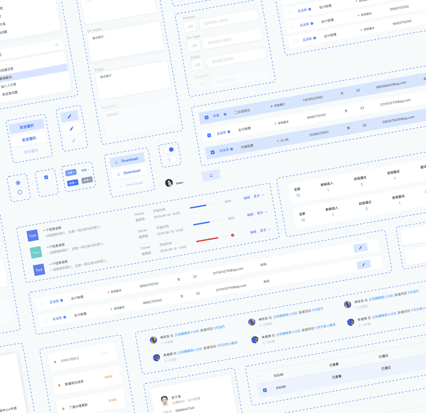Click green status dot beside 何琳办理转正
This screenshot has height=413, width=426.
55,362
